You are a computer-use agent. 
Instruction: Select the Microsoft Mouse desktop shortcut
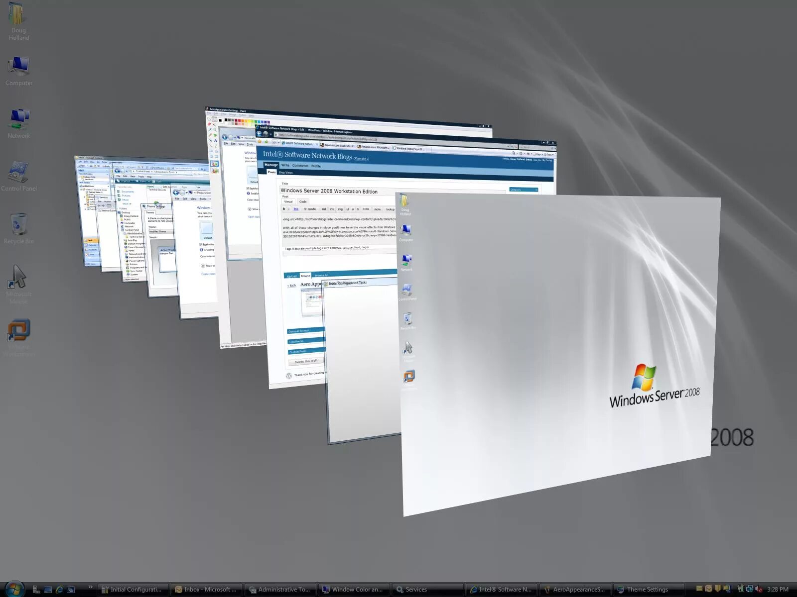[18, 284]
